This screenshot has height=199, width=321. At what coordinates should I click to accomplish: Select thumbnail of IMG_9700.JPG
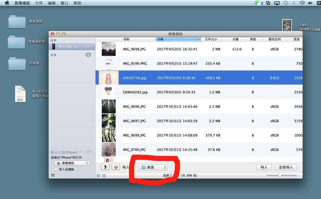[109, 150]
